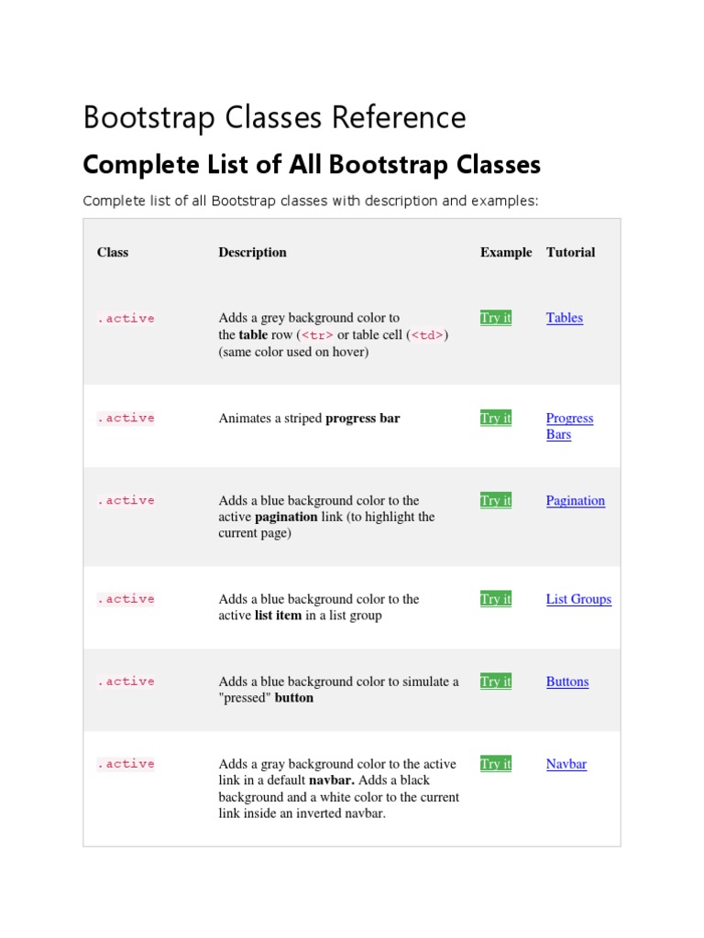Open the Tables tutorial link

pyautogui.click(x=565, y=318)
